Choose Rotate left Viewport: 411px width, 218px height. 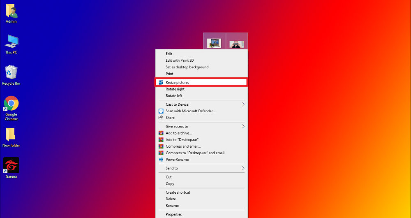click(201, 96)
